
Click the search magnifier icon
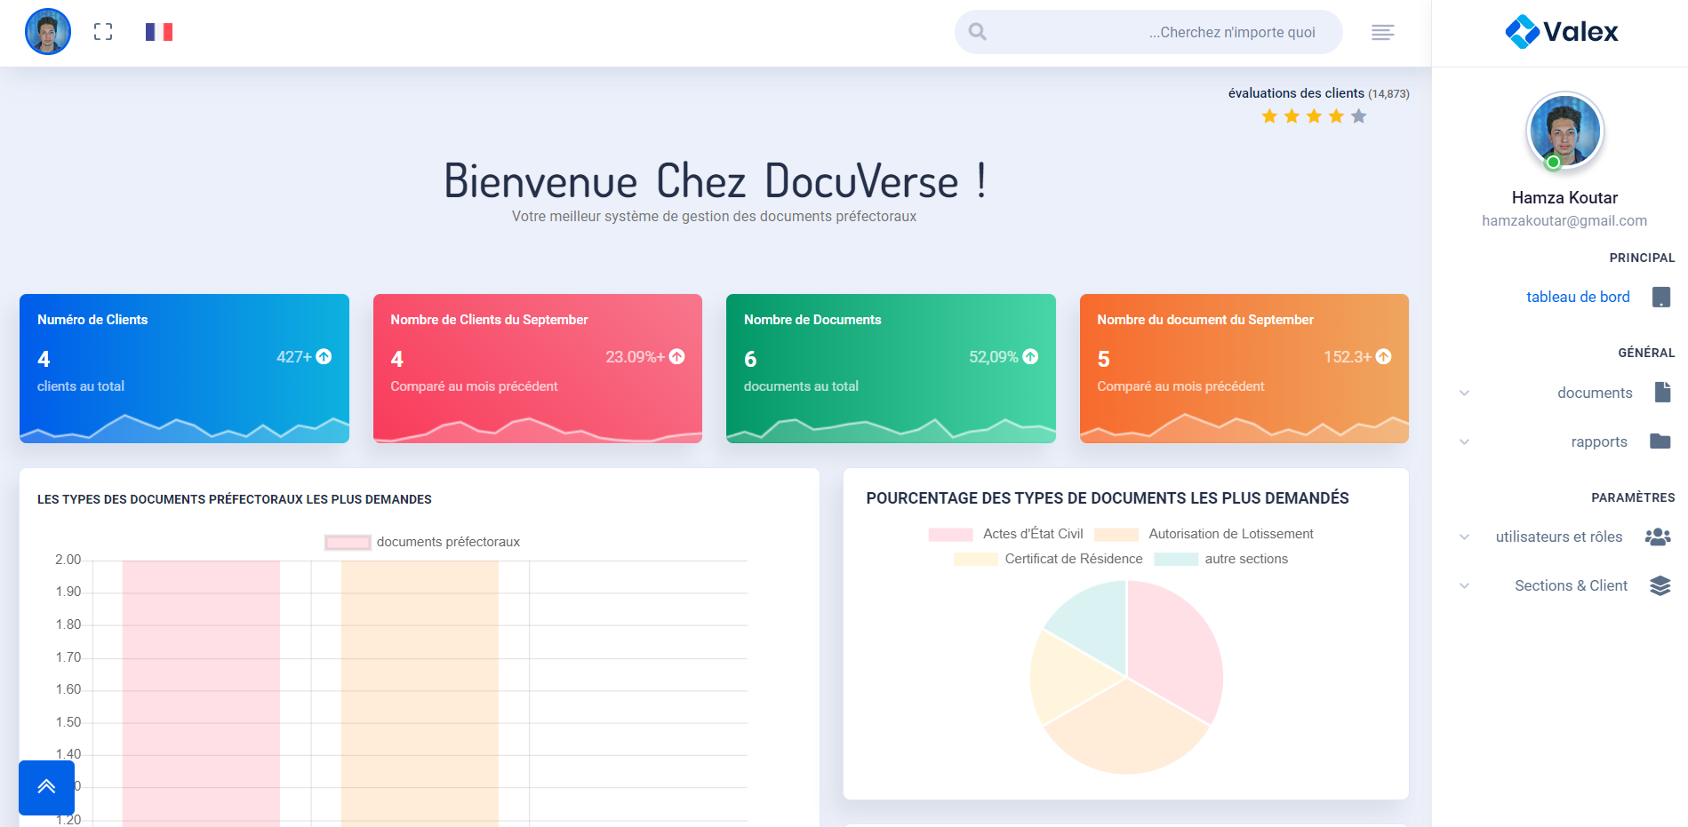pyautogui.click(x=978, y=32)
